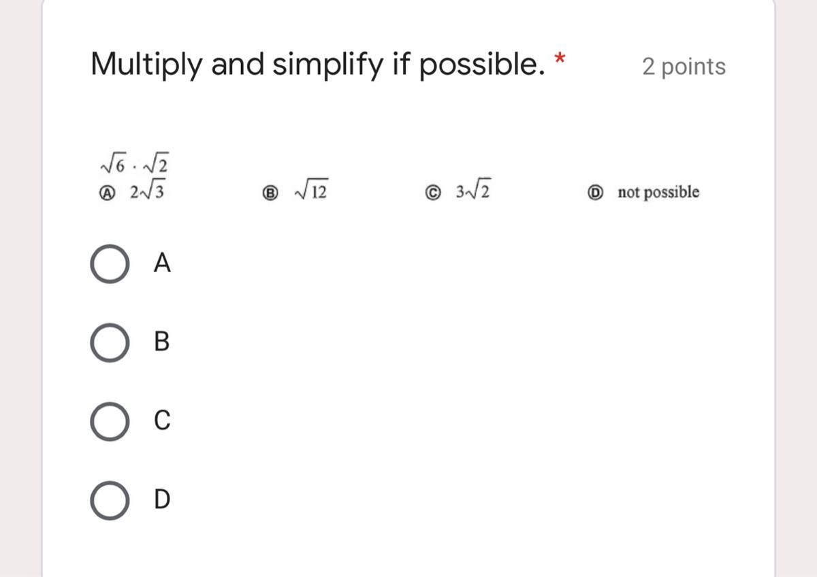Click the √6 · √2 problem expression
This screenshot has width=817, height=577.
point(135,164)
